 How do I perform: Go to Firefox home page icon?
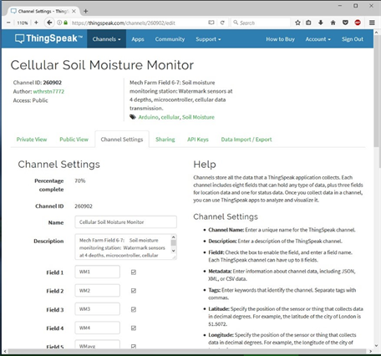[333, 23]
